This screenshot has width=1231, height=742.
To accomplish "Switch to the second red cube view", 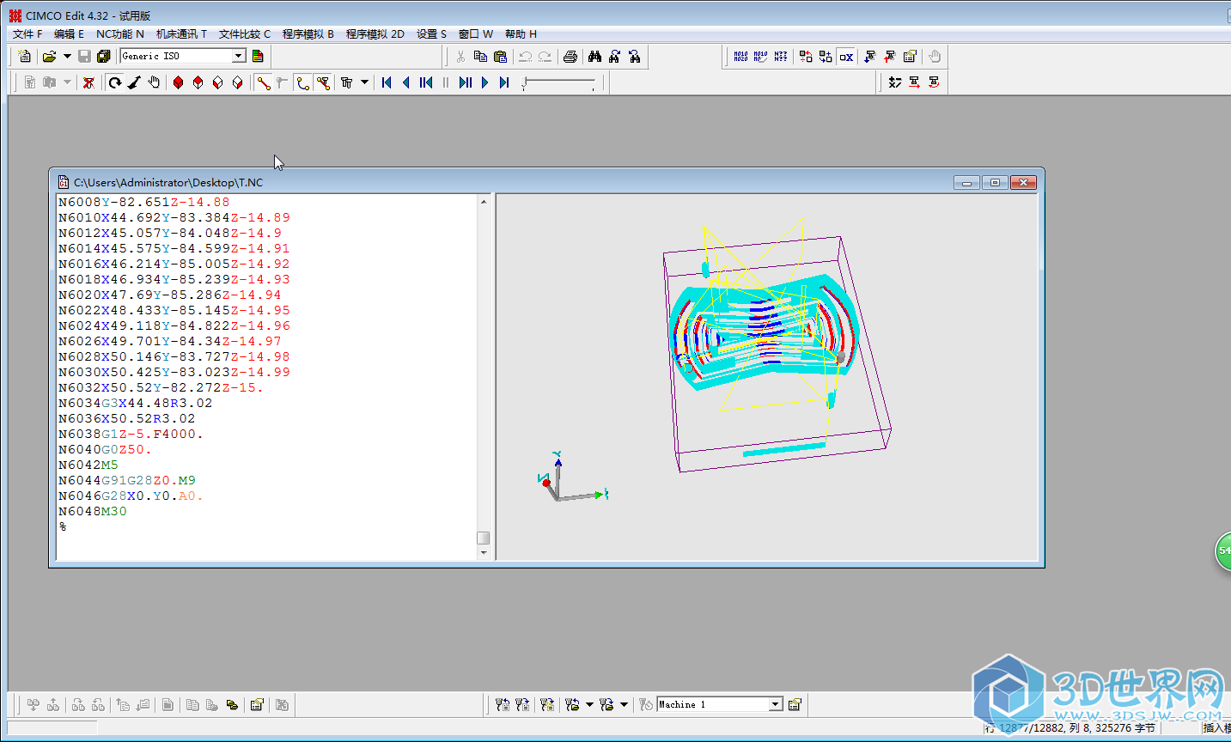I will (198, 82).
